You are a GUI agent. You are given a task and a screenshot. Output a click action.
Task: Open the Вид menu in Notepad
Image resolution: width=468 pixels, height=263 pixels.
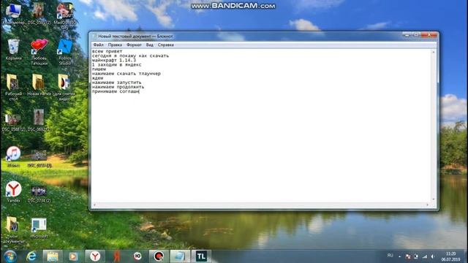coord(149,45)
